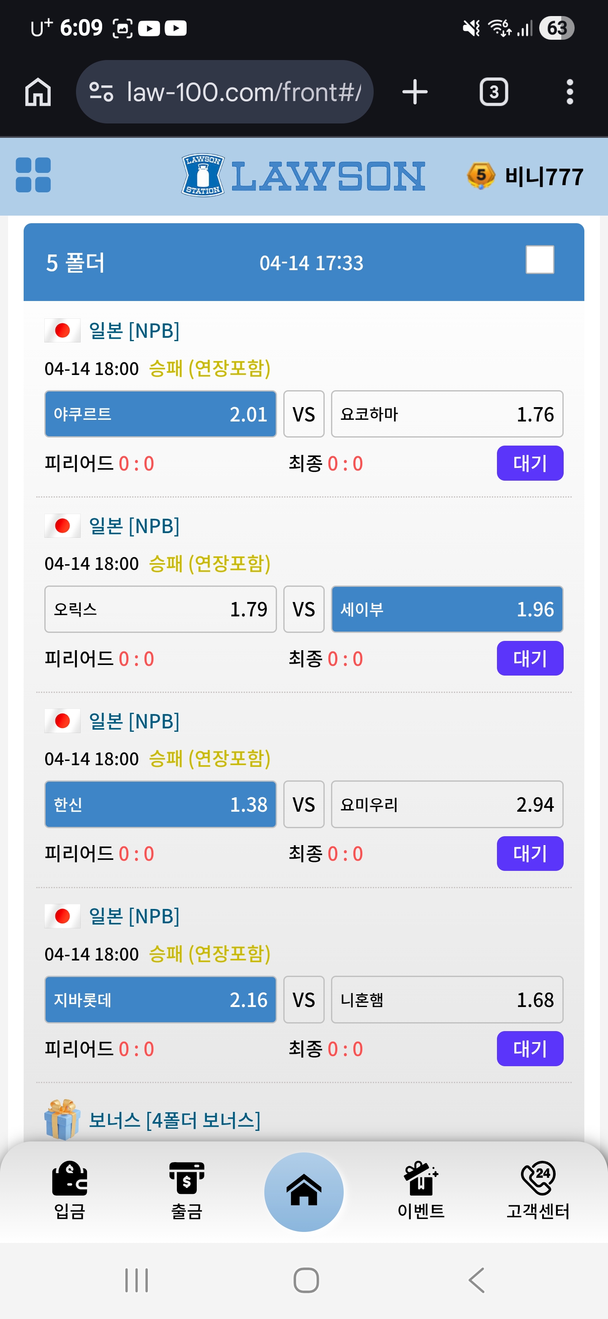Screen dimensions: 608x1319
Task: Open the grid menu icon
Action: point(33,175)
